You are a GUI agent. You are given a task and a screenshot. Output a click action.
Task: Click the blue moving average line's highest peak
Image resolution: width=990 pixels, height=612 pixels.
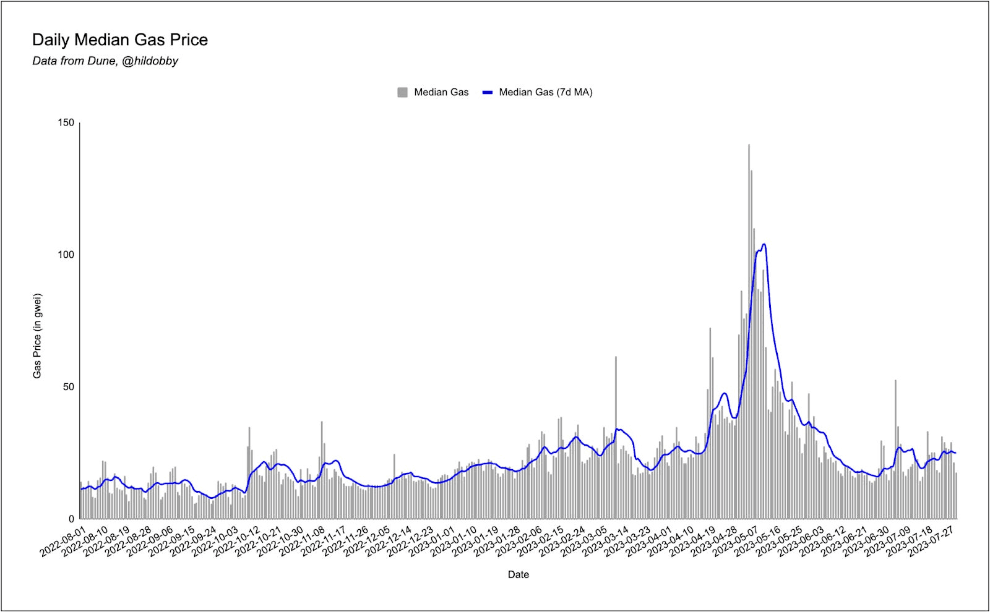point(764,245)
